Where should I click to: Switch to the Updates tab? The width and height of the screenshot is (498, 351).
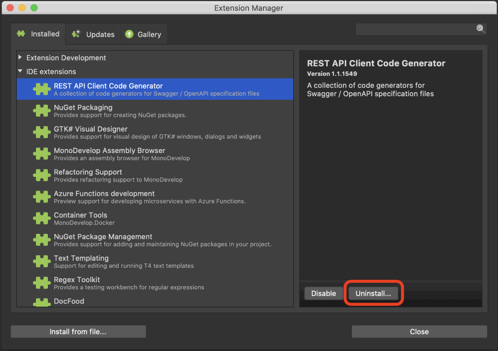point(93,34)
